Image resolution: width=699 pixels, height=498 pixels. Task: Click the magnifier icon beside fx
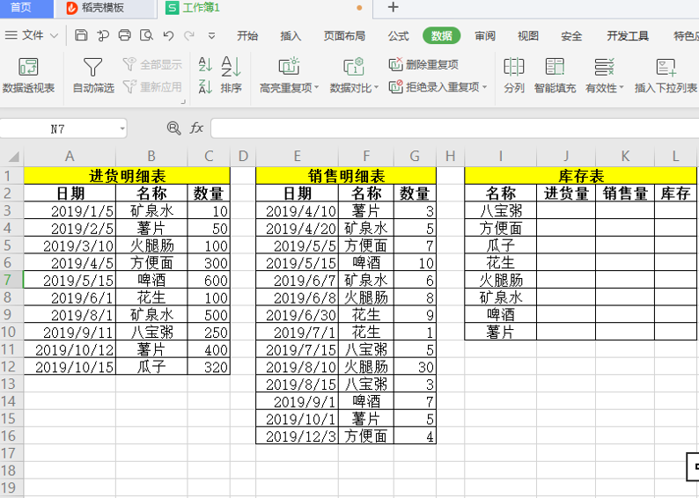(x=173, y=128)
